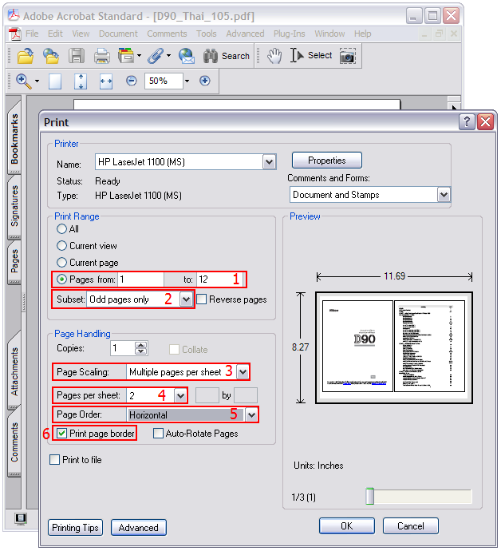Choose the Select text tool
Screen dimensions: 501x551
click(x=310, y=55)
